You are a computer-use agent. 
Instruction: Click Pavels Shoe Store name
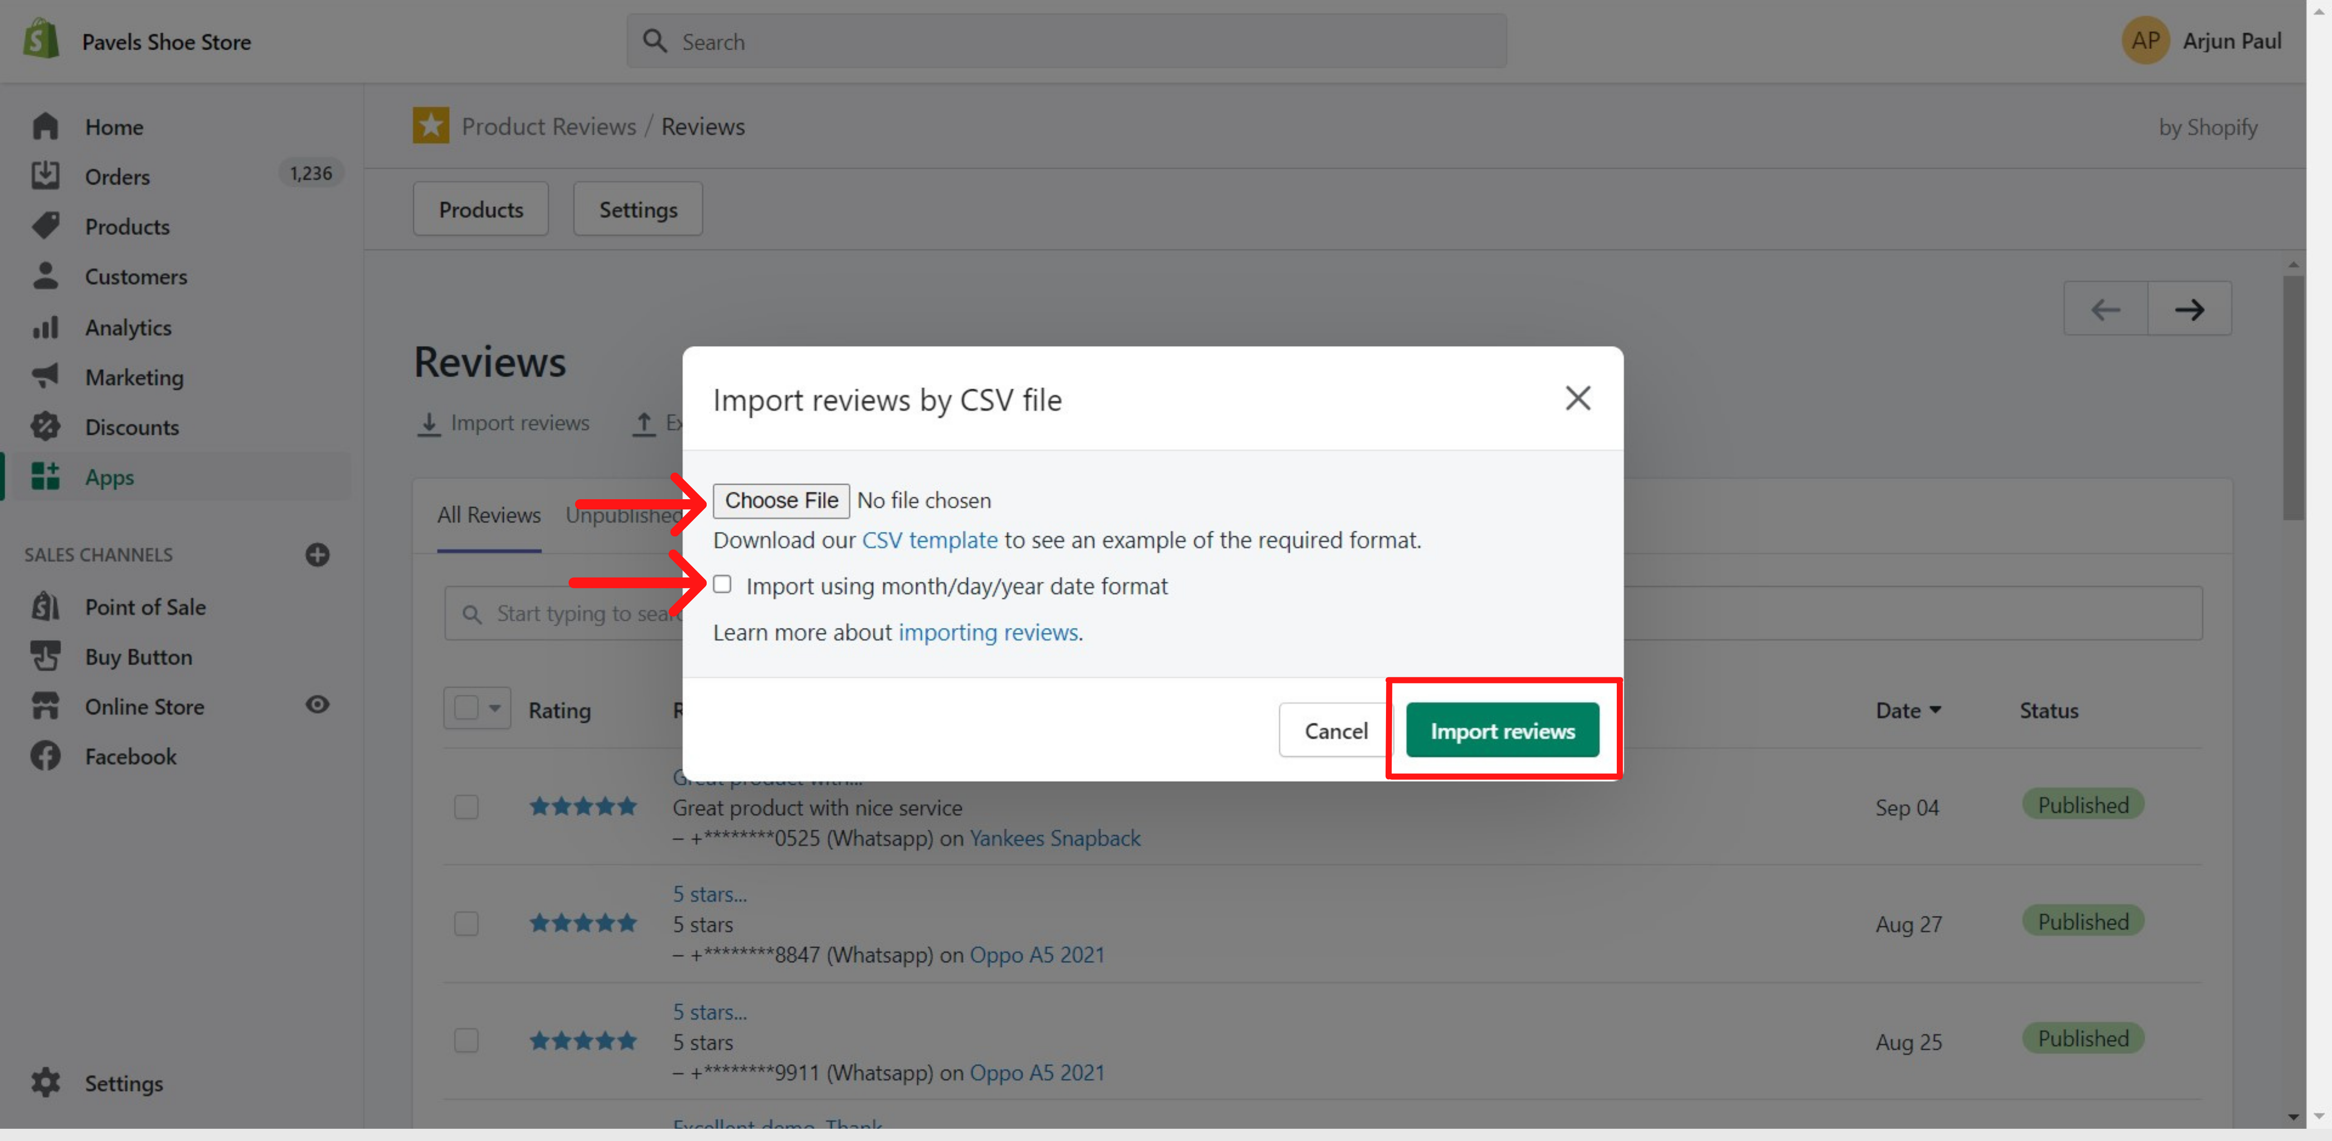tap(167, 42)
